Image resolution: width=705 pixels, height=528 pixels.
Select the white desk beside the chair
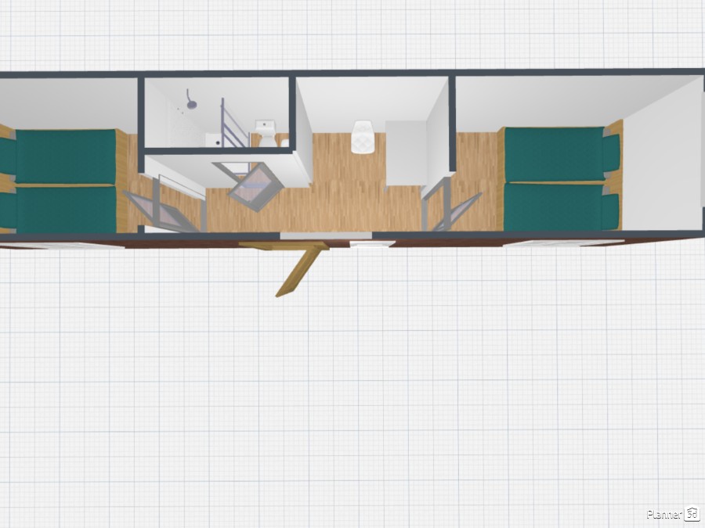click(x=406, y=153)
